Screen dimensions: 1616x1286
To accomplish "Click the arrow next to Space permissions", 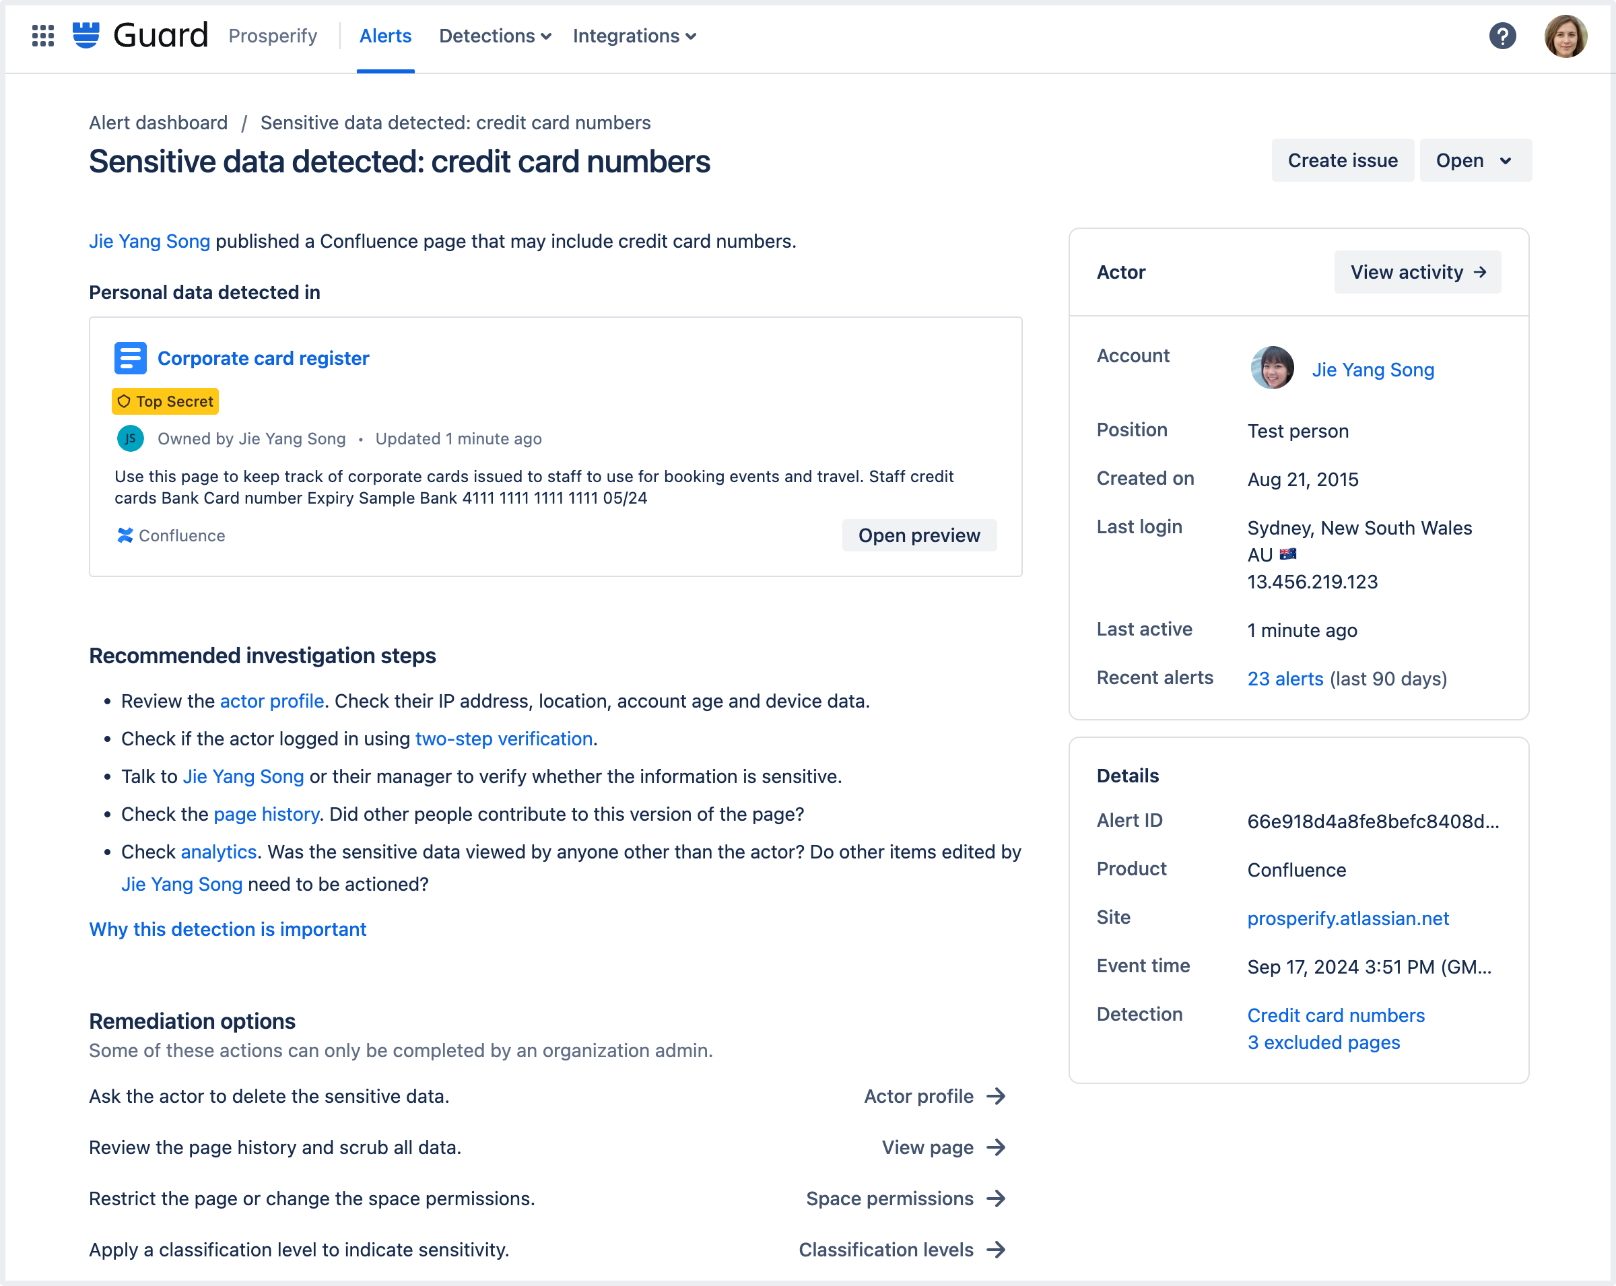I will pos(996,1198).
